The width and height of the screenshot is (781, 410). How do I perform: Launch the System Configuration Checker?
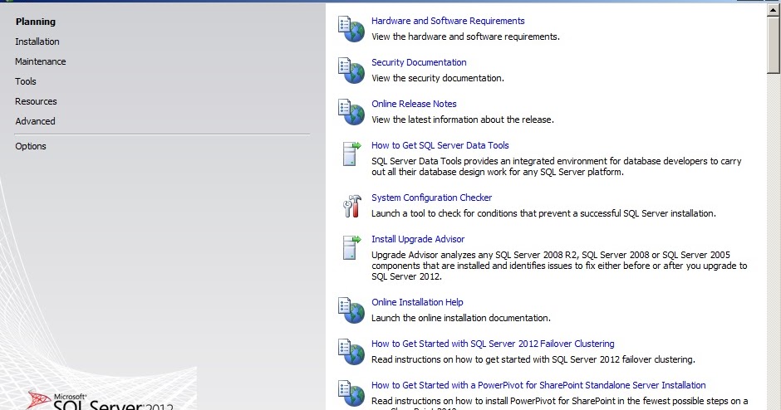click(431, 198)
